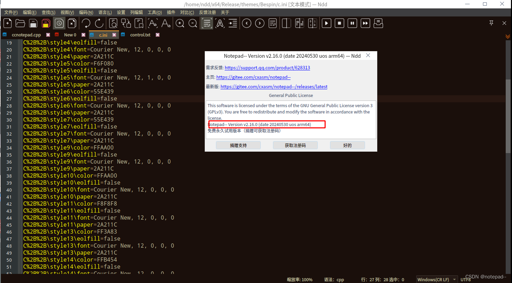This screenshot has height=283, width=512.
Task: Select the Find in file icon
Action: coord(113,23)
